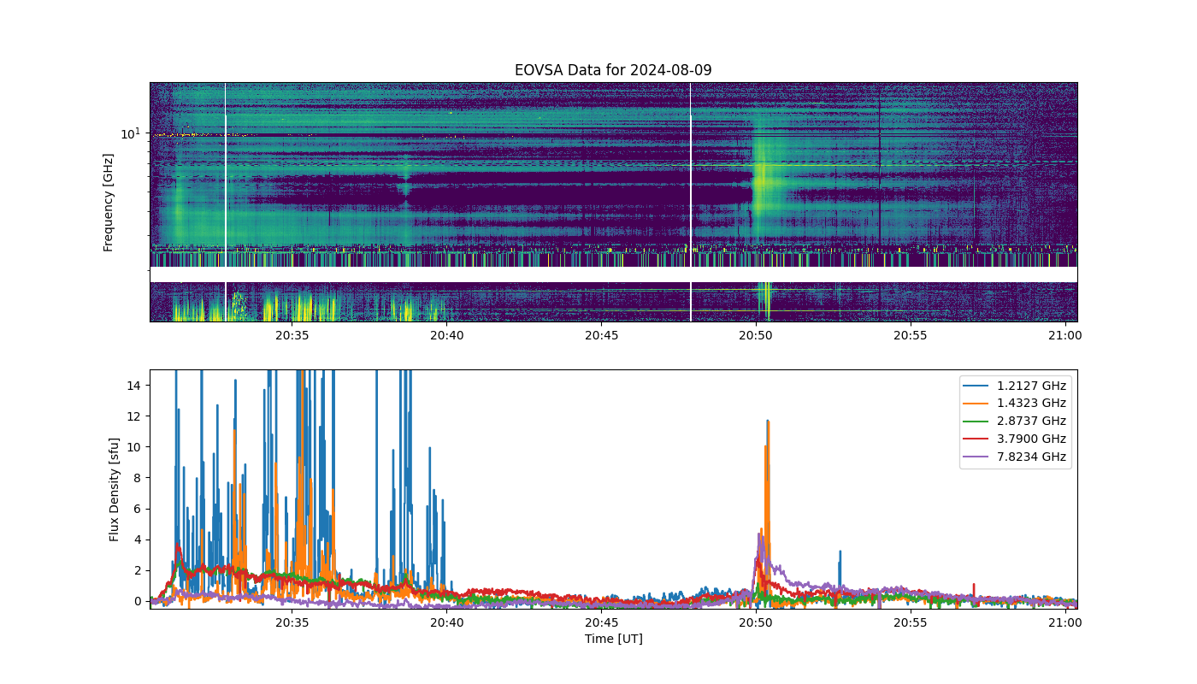Click the spectrogram's 20:45 time tick label

[601, 335]
